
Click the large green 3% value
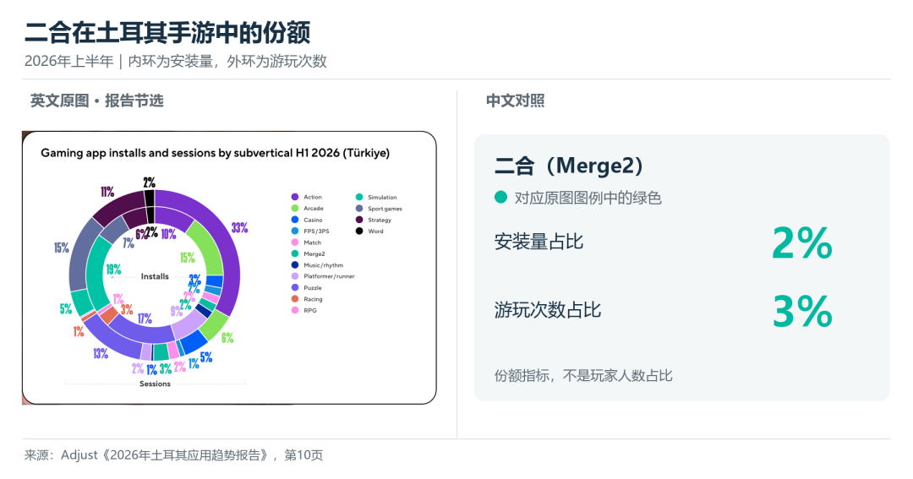pyautogui.click(x=802, y=311)
